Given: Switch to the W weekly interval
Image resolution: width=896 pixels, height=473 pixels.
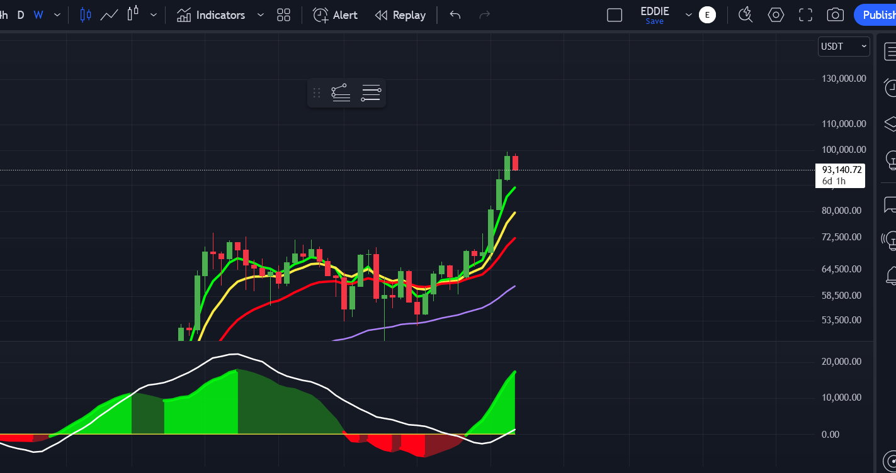Looking at the screenshot, I should click(x=38, y=15).
